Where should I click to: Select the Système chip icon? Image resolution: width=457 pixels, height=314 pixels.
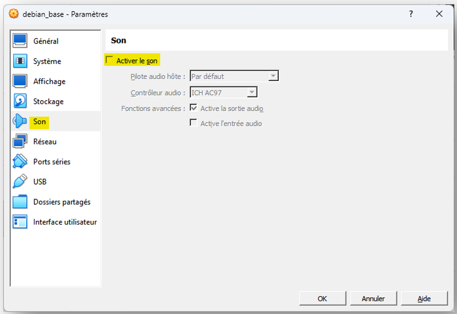click(20, 61)
